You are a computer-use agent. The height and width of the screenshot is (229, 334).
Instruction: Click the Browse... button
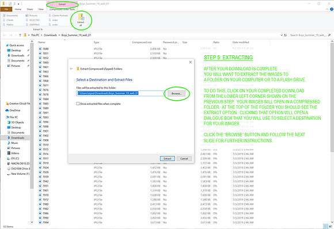[x=176, y=93]
